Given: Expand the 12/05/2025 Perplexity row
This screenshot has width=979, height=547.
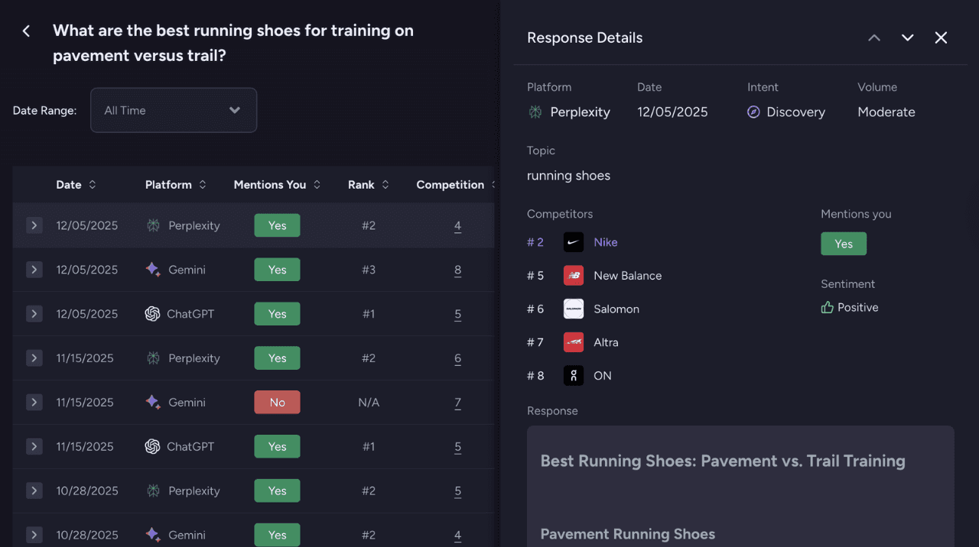Looking at the screenshot, I should pos(34,225).
